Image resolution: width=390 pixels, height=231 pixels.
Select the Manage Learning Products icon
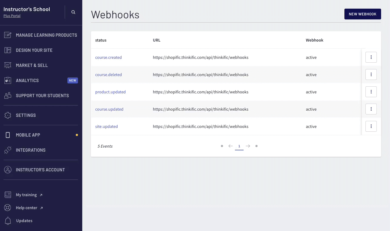pyautogui.click(x=8, y=35)
